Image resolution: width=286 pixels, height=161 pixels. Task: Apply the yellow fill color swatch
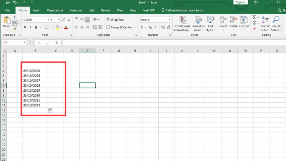coord(57,27)
